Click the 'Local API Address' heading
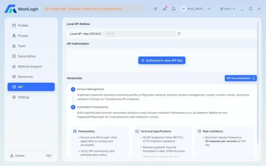The image size is (266, 166). pyautogui.click(x=78, y=24)
